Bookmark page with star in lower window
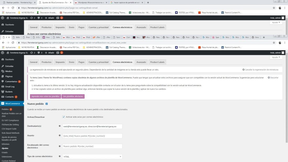 274,43
